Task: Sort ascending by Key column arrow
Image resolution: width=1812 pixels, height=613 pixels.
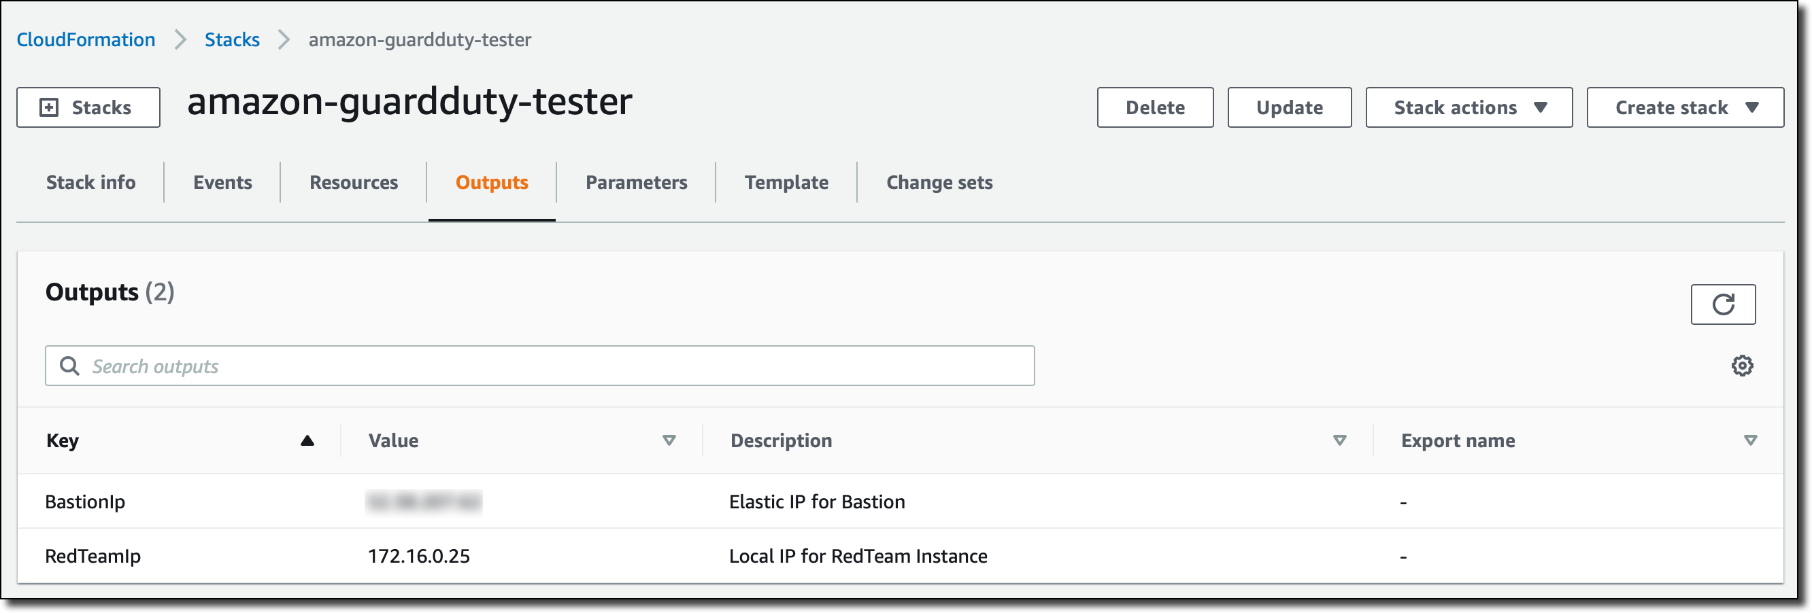Action: pyautogui.click(x=307, y=441)
